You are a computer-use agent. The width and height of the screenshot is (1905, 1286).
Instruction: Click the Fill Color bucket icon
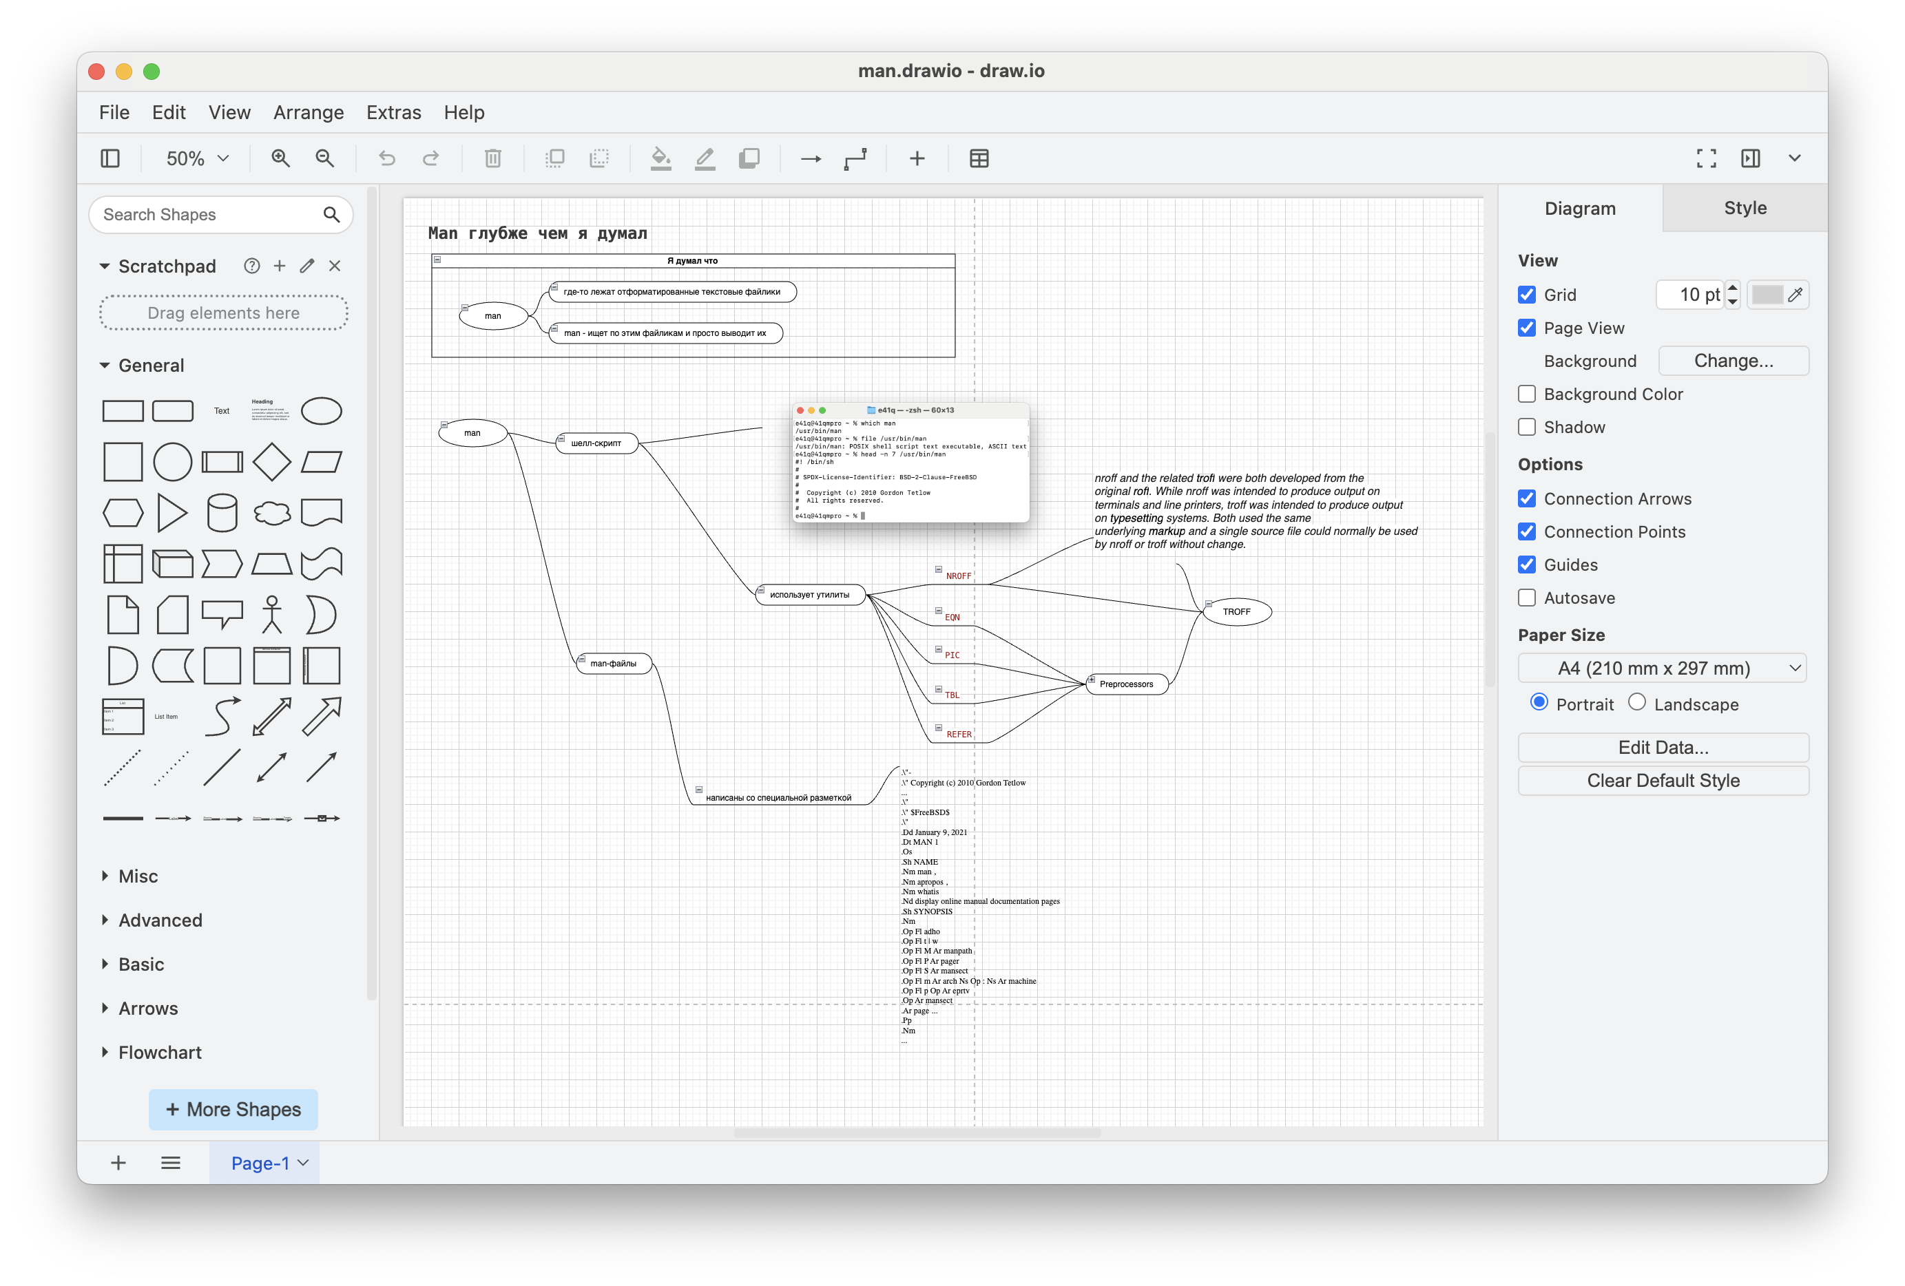tap(660, 158)
